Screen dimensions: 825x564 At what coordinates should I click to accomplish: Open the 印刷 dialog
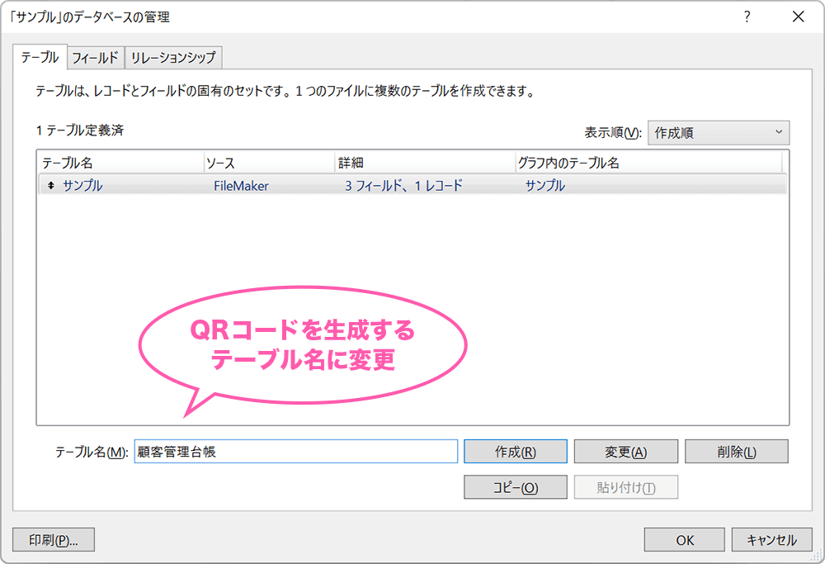[53, 539]
